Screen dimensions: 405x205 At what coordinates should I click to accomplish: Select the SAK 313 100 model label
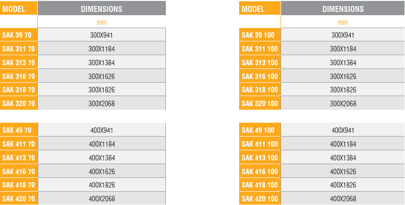pyautogui.click(x=260, y=63)
